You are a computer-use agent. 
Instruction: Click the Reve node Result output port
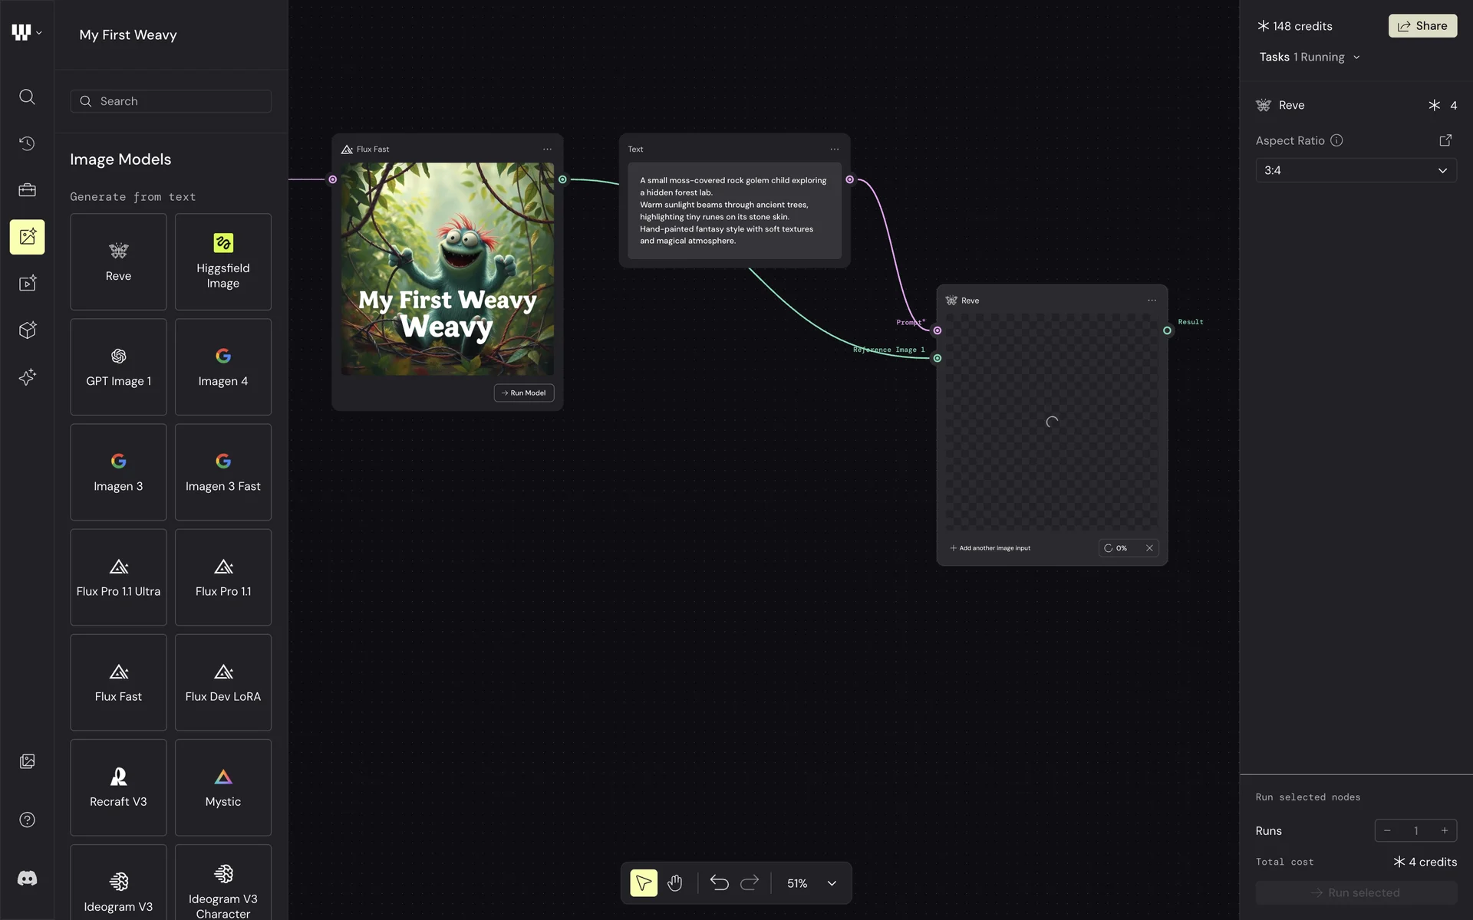1167,330
